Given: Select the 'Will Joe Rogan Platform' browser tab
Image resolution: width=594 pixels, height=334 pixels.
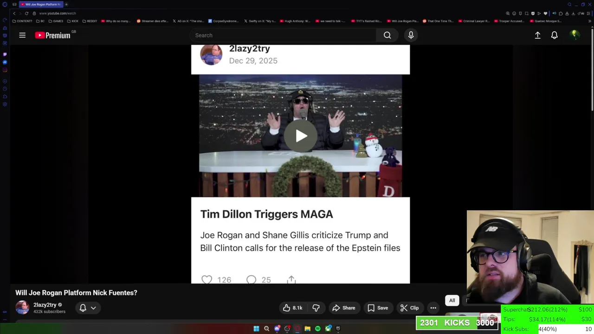Looking at the screenshot, I should 41,4.
